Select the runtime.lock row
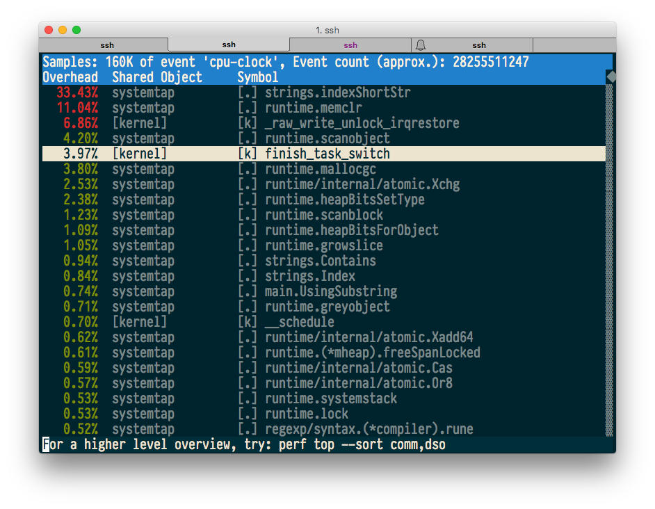The height and width of the screenshot is (509, 655). pos(324,414)
